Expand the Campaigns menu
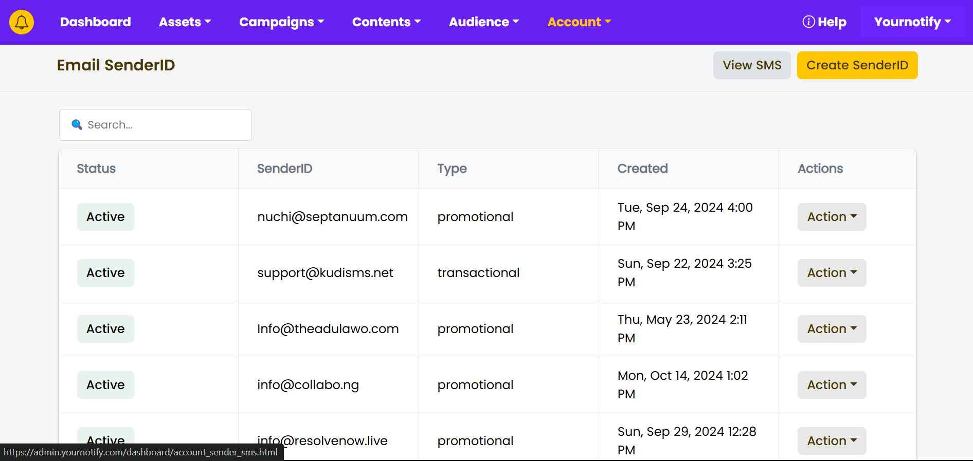The image size is (973, 461). coord(282,22)
